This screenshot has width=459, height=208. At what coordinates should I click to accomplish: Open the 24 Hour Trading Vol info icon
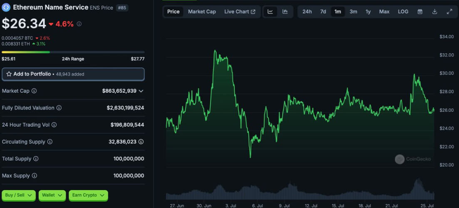click(x=54, y=125)
